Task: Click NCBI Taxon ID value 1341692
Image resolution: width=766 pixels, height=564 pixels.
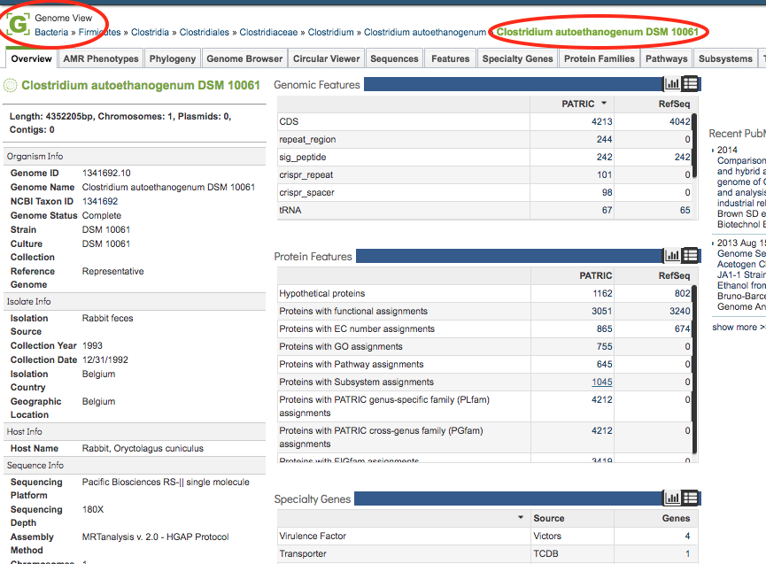Action: pyautogui.click(x=100, y=201)
